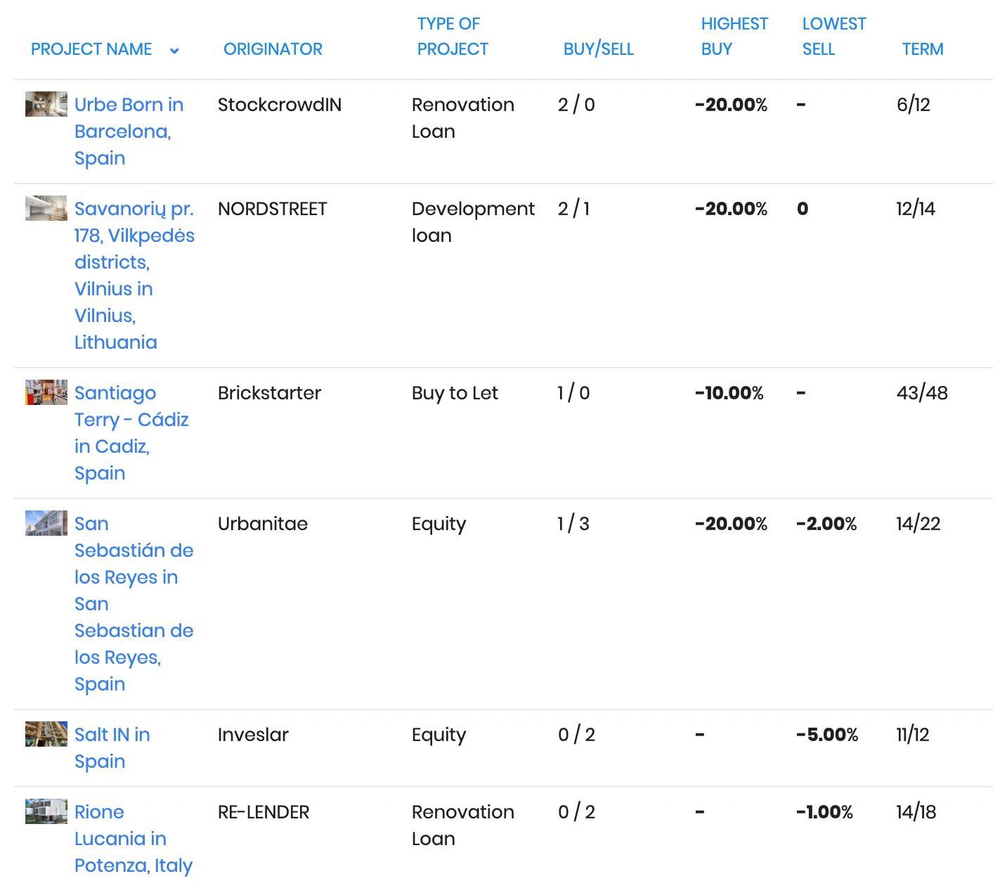Click the 43/48 term value
The width and height of the screenshot is (1007, 888).
[x=922, y=393]
